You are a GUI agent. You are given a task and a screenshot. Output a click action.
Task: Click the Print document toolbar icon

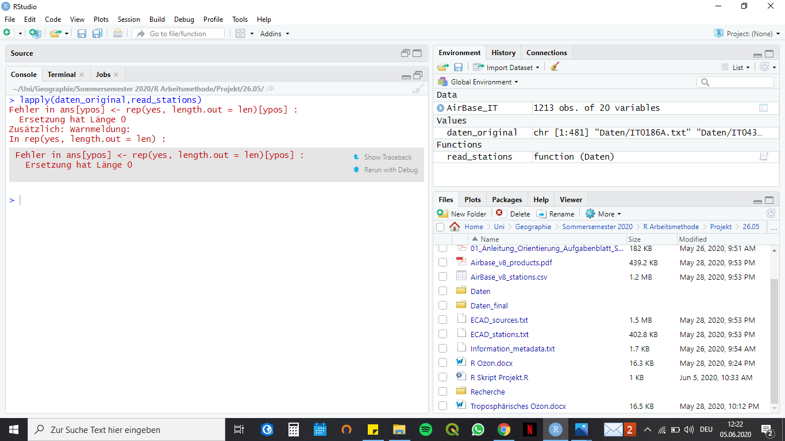click(118, 34)
